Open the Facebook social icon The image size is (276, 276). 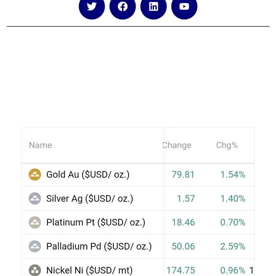123,6
